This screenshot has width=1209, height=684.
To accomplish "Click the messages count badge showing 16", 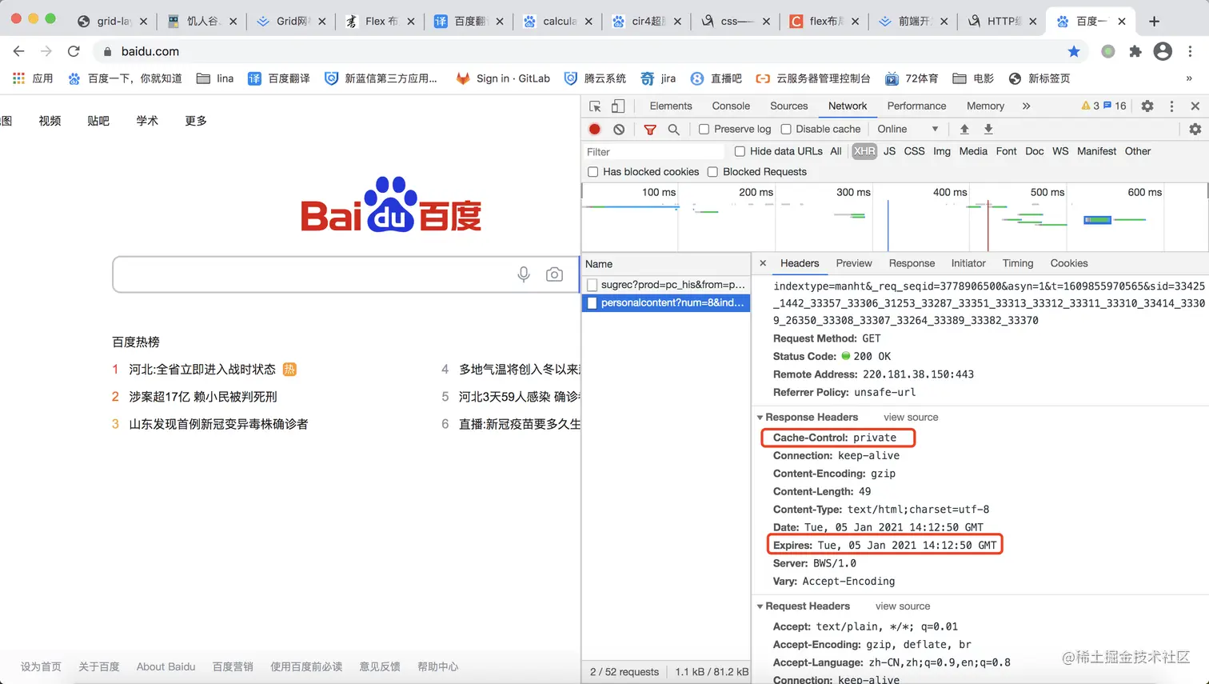I will coord(1115,106).
